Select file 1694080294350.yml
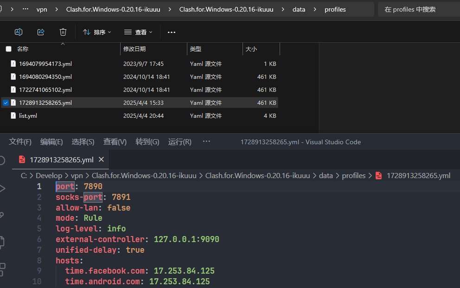This screenshot has height=288, width=460. click(x=45, y=77)
